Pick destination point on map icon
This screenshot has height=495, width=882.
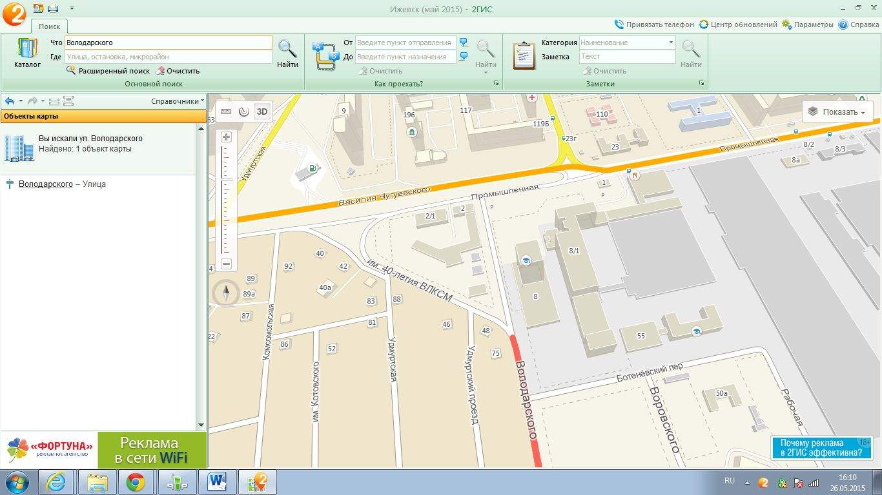click(464, 57)
